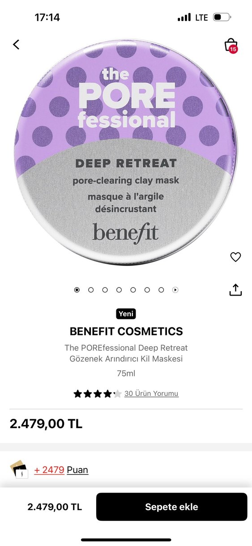Play product video via last carousel dot
The image size is (252, 546).
[x=175, y=290]
